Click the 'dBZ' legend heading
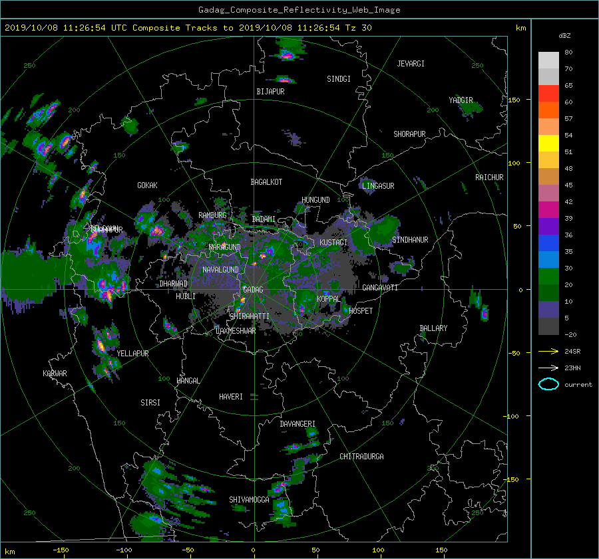The width and height of the screenshot is (599, 559). (564, 35)
